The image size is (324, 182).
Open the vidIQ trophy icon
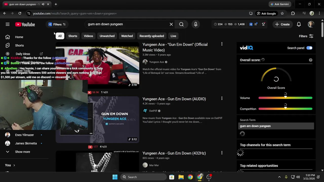pyautogui.click(x=264, y=24)
